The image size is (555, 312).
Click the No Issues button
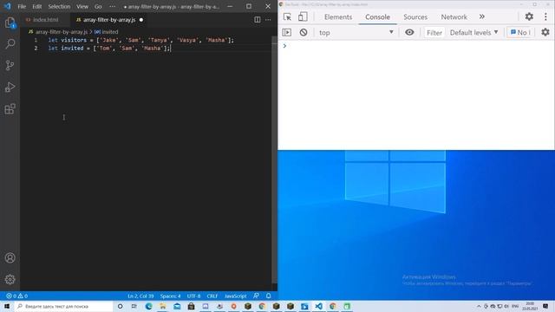point(520,33)
